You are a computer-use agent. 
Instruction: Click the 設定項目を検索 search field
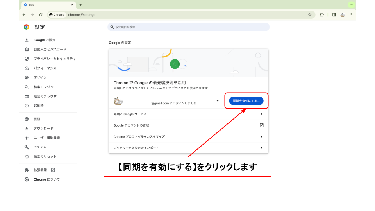coord(188,27)
